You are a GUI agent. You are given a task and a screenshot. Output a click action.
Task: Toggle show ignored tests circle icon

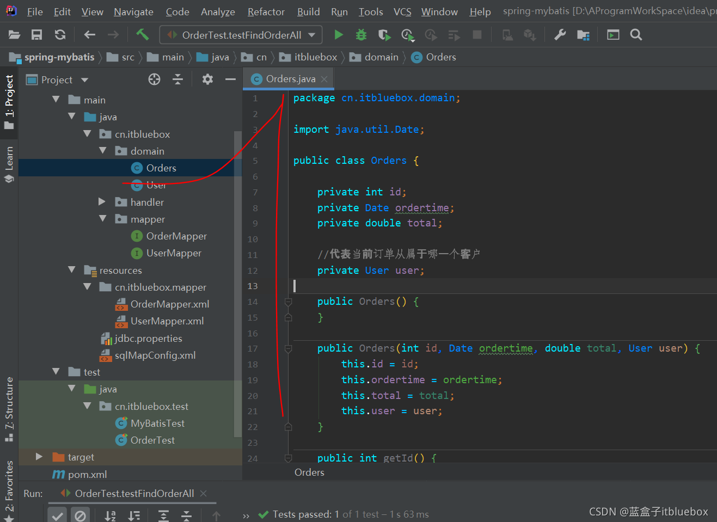point(80,515)
